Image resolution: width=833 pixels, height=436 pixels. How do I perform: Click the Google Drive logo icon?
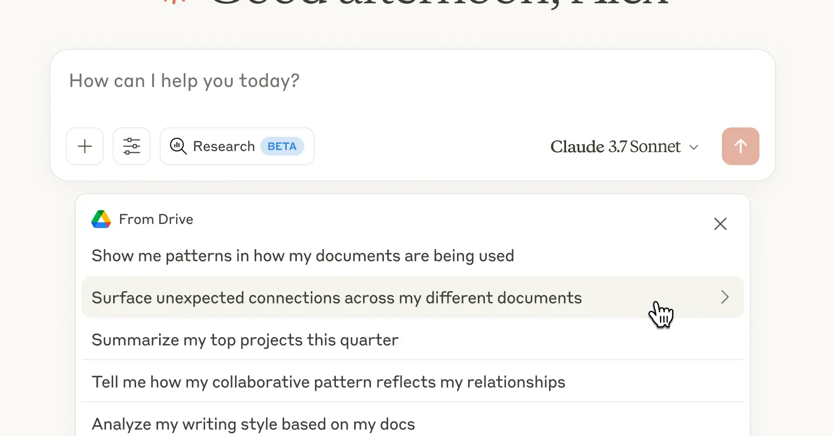[x=101, y=219]
